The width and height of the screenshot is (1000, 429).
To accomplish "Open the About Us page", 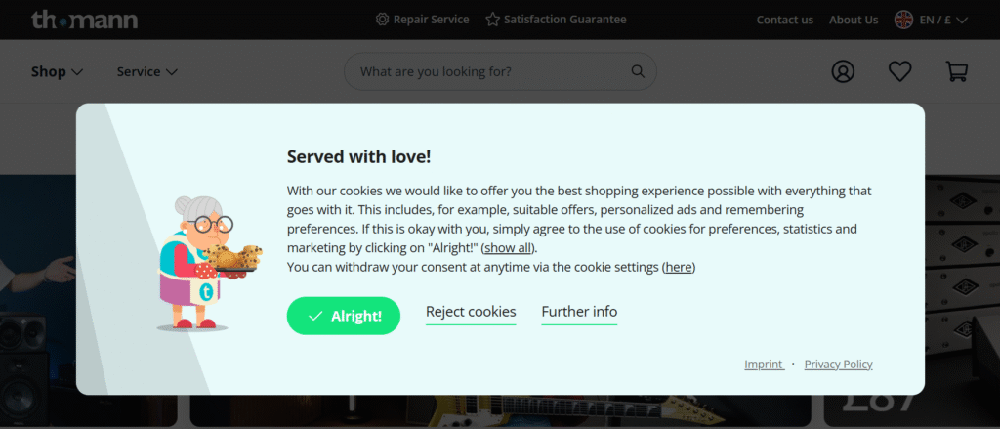I will (x=853, y=20).
